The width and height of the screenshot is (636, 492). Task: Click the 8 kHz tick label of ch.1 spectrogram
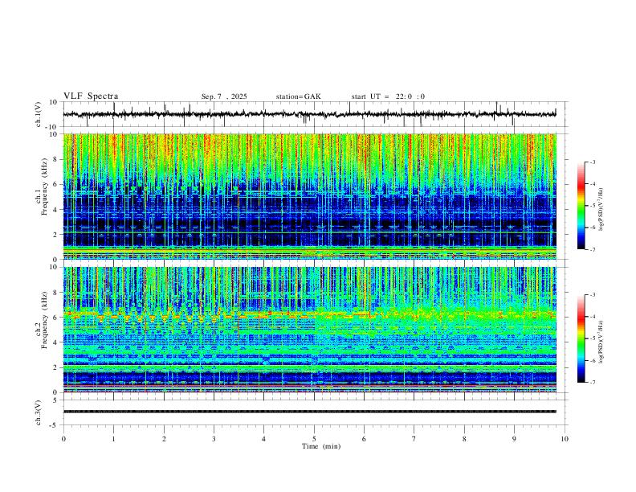click(x=55, y=159)
